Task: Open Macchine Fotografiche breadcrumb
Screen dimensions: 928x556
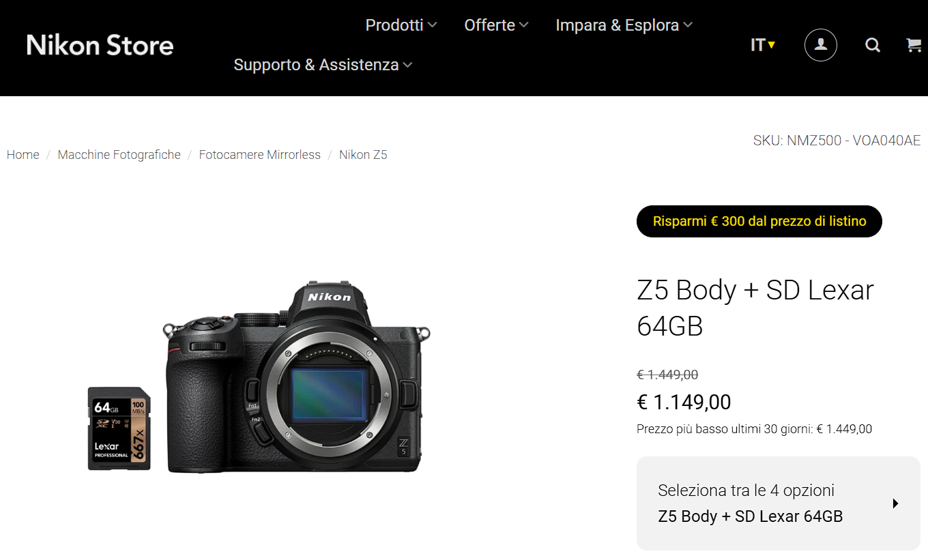Action: coord(119,155)
